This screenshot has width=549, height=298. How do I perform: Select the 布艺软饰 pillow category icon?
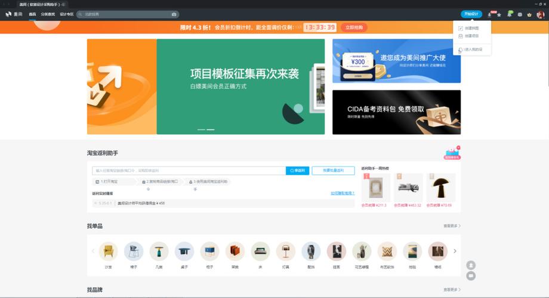[x=387, y=251]
